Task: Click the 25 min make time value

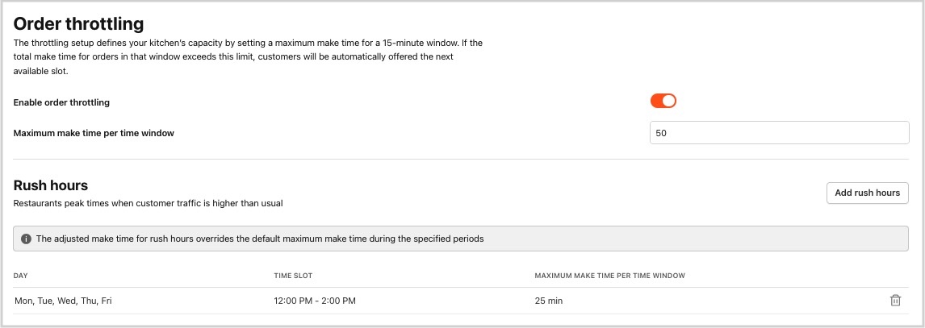Action: [x=549, y=301]
